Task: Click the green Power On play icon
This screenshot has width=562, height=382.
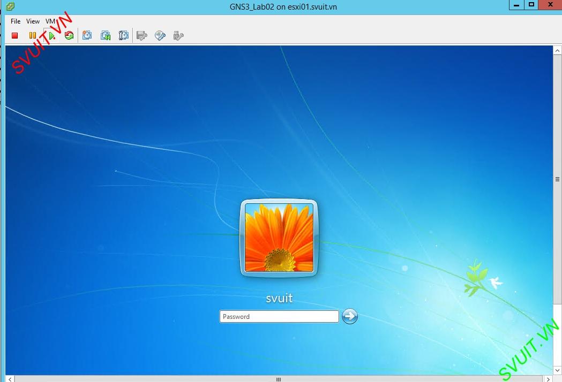Action: tap(51, 35)
